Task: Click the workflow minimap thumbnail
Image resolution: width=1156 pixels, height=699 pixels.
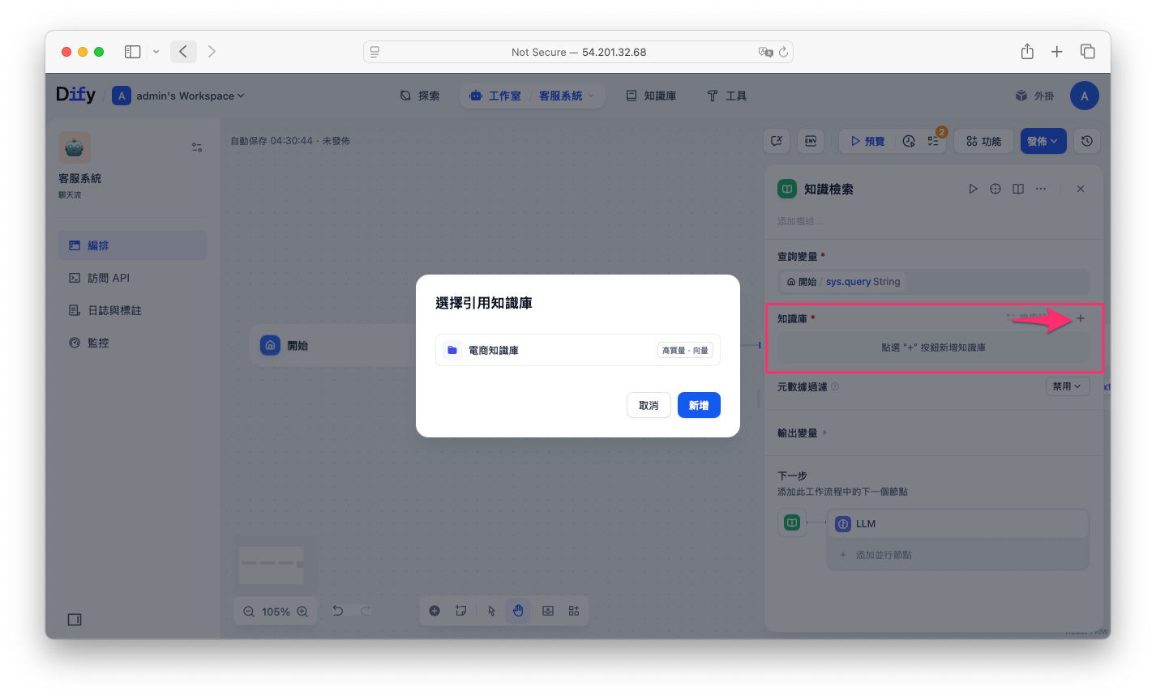Action: (x=271, y=563)
